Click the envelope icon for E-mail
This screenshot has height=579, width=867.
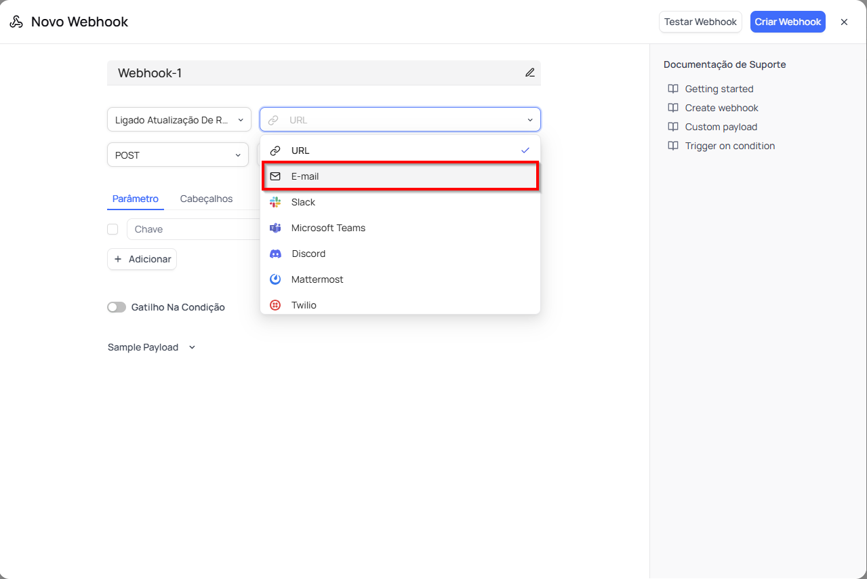point(275,176)
